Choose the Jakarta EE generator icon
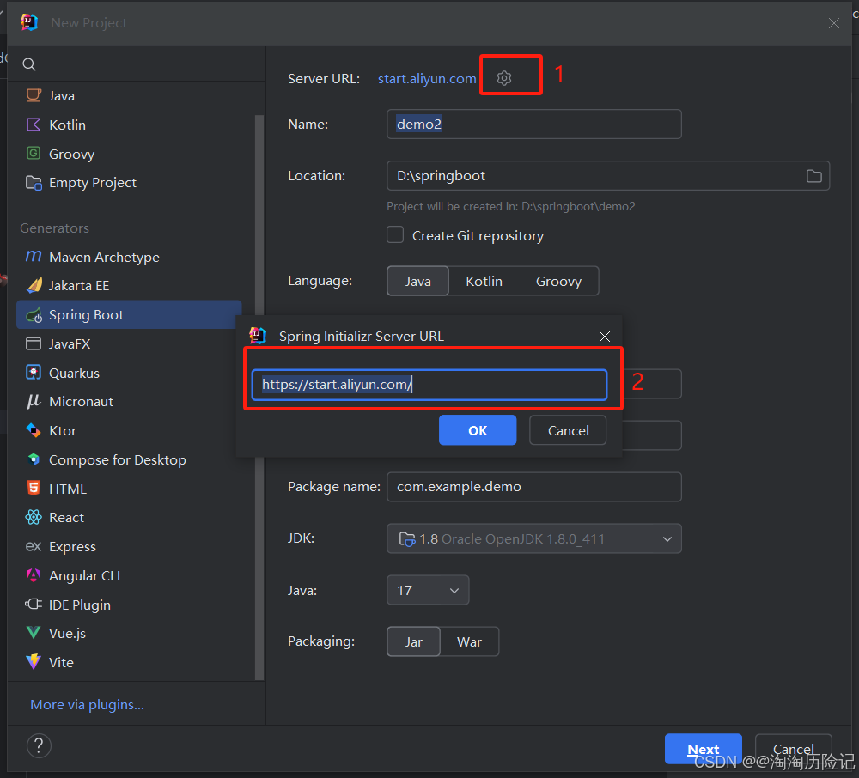 tap(34, 285)
